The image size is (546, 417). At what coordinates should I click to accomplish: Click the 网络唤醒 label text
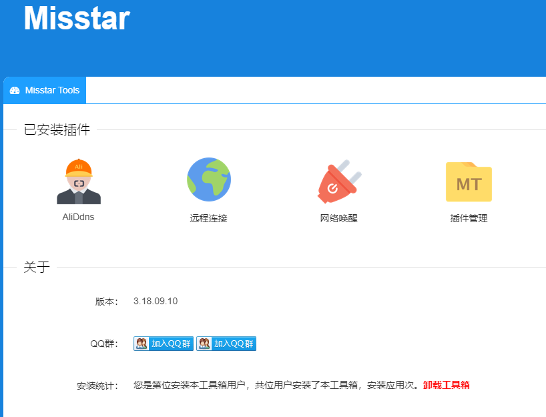click(x=339, y=218)
